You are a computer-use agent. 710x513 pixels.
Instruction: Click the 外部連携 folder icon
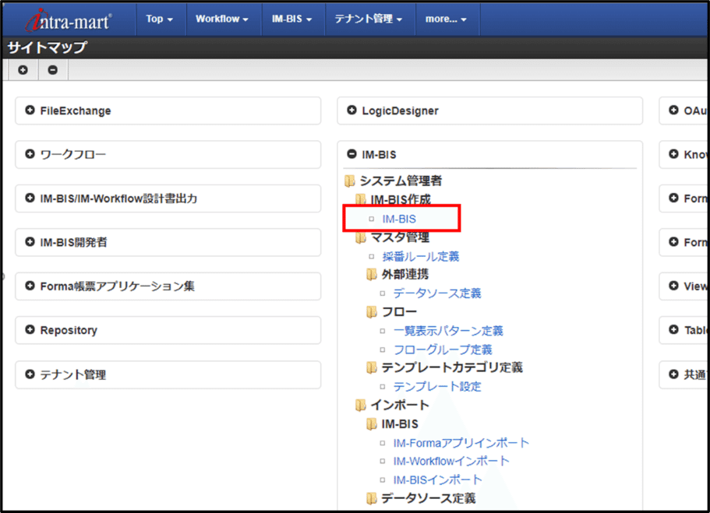click(x=371, y=275)
